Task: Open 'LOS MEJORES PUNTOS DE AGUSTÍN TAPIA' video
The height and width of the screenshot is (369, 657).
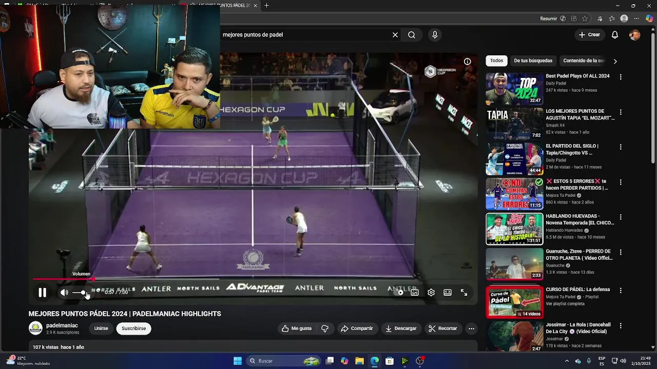Action: 580,114
